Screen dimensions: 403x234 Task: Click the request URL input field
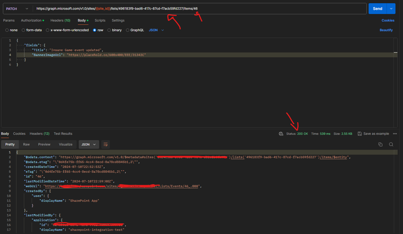coord(200,9)
